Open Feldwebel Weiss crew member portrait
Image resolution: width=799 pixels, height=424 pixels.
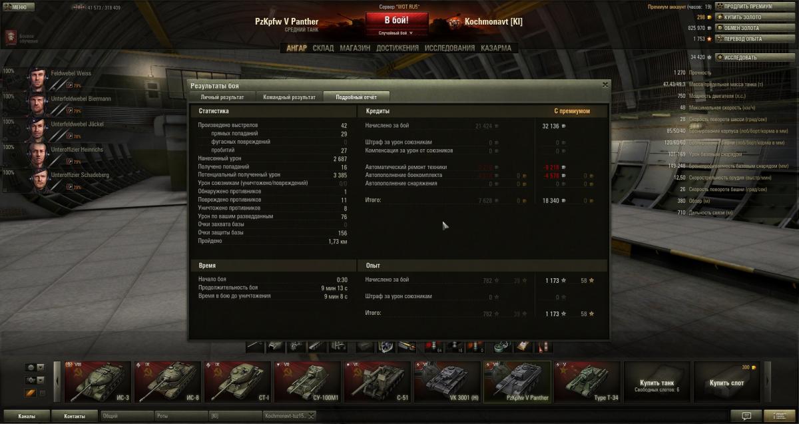(x=37, y=79)
